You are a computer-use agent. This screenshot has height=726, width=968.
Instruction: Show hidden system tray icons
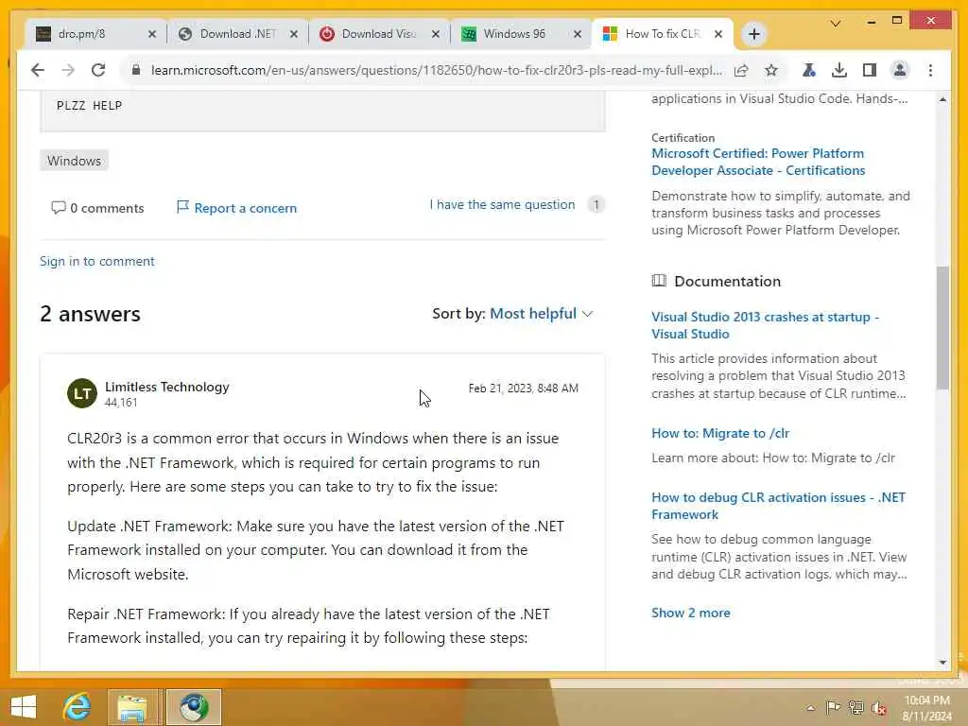[810, 708]
